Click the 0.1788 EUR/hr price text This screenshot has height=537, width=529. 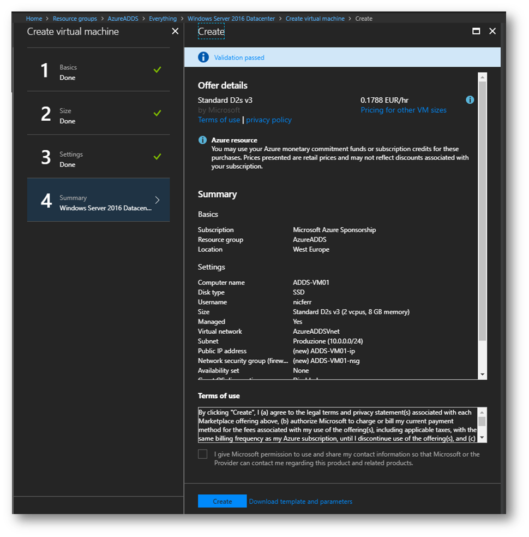[384, 100]
